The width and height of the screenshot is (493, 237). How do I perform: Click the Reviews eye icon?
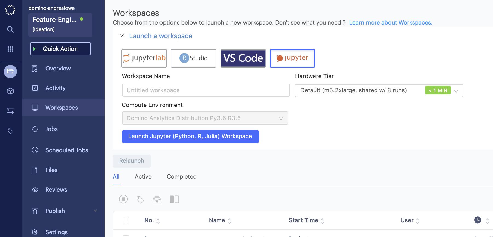point(35,190)
